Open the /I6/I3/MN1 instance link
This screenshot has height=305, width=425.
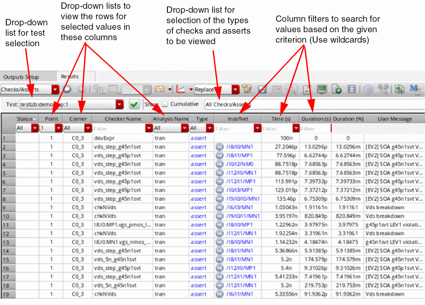click(x=240, y=208)
